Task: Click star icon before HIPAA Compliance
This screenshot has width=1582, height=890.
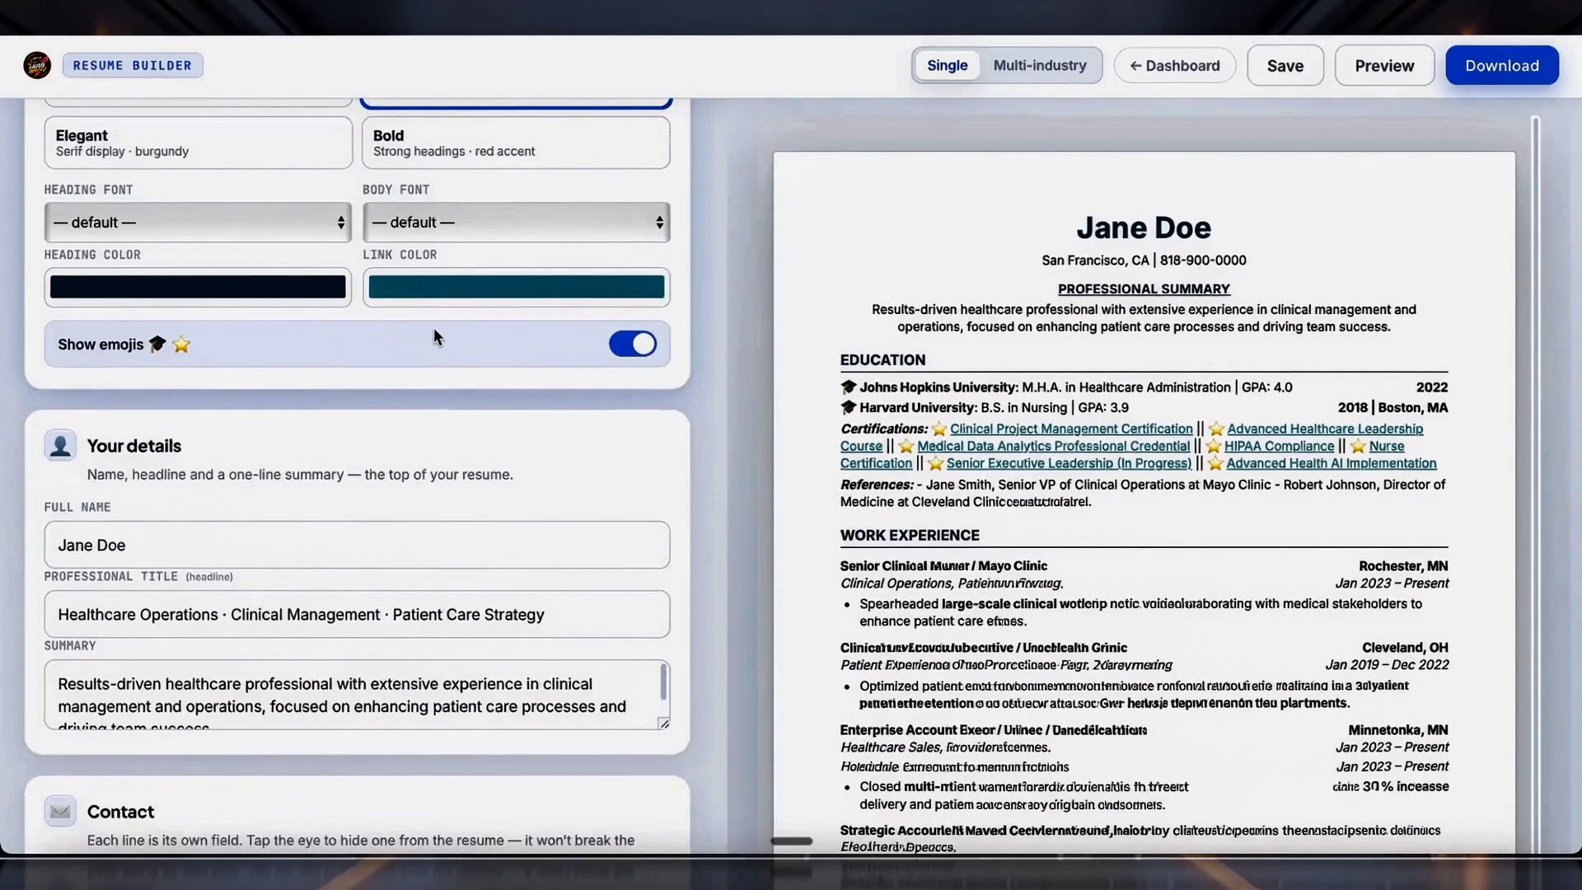Action: point(1213,446)
